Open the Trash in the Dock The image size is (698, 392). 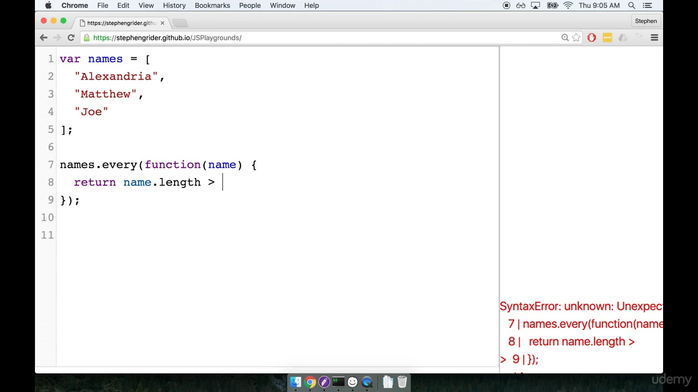[402, 382]
